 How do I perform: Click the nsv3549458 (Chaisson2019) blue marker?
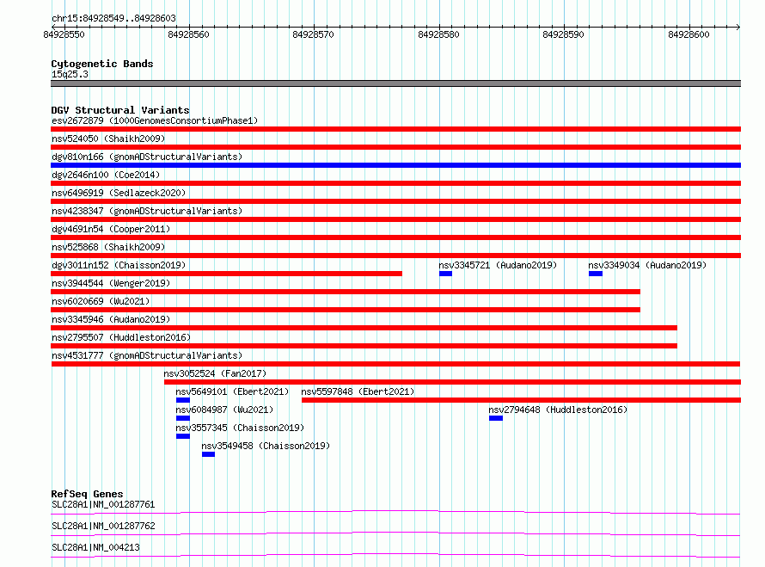208,454
